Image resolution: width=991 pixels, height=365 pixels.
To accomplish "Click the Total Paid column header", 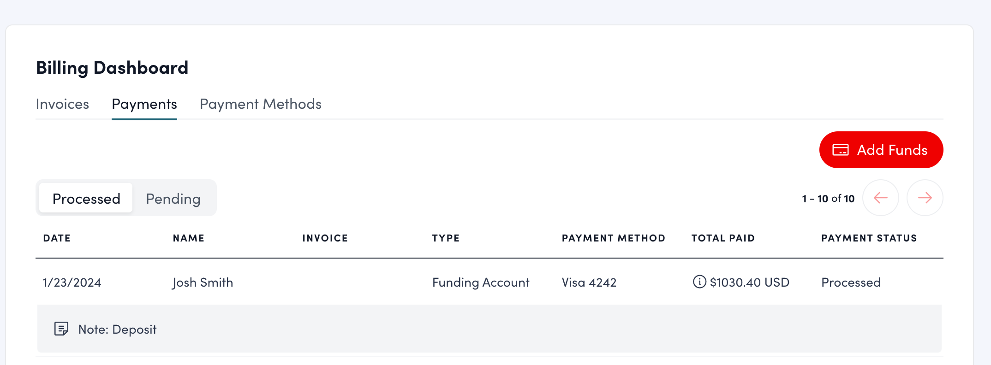I will click(722, 238).
